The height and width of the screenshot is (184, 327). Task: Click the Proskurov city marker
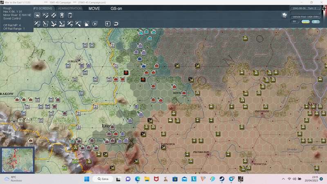[x=208, y=155]
